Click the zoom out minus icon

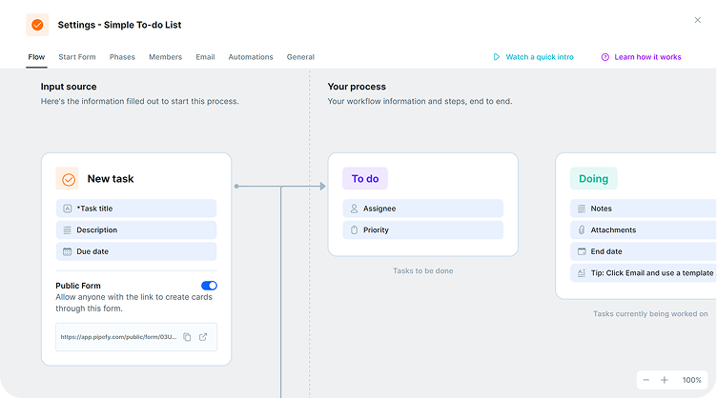click(645, 380)
